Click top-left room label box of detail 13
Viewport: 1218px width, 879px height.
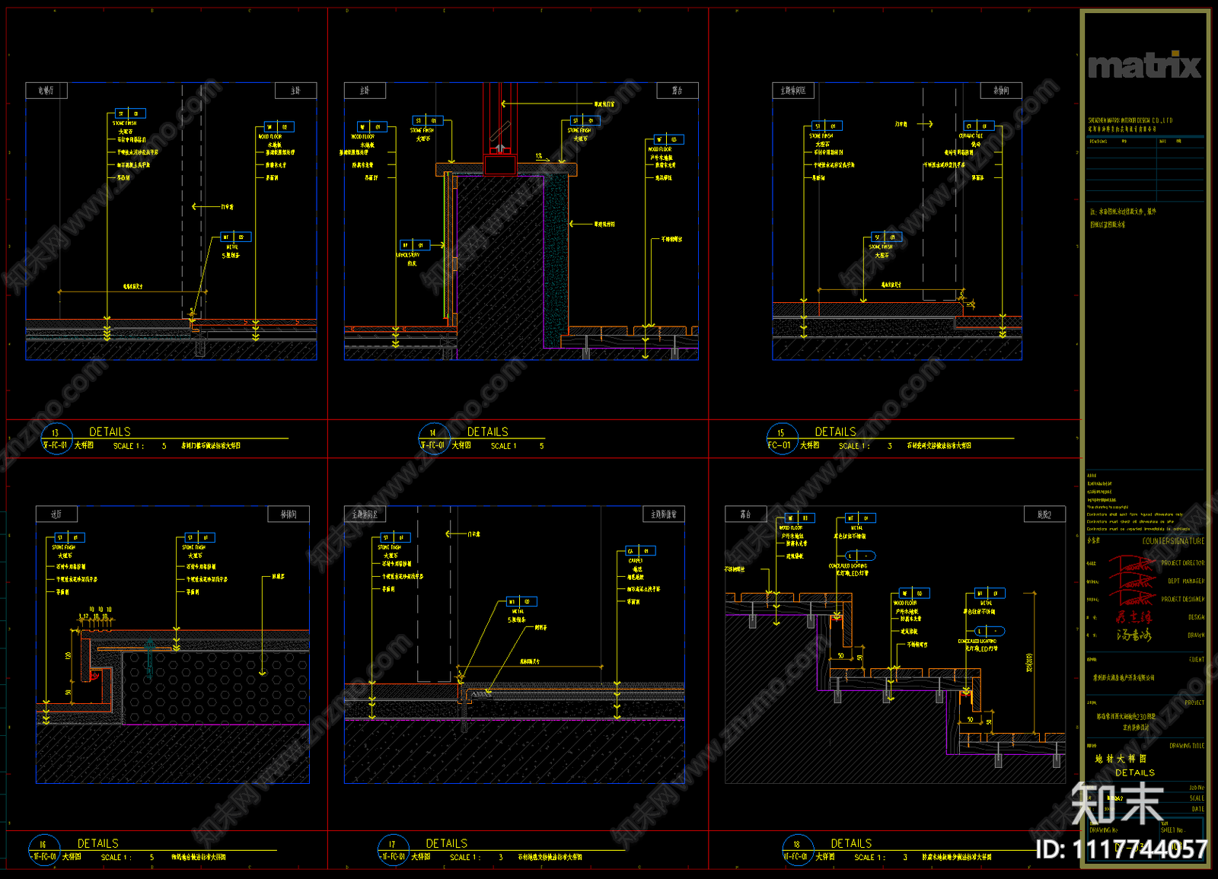[46, 91]
